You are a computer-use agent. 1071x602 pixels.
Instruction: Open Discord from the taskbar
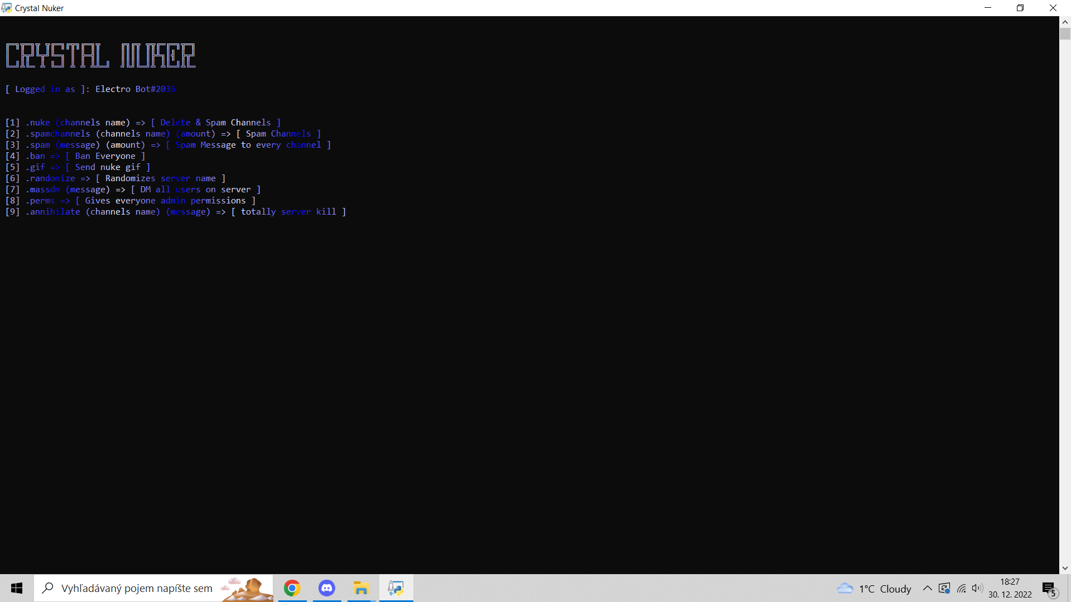pos(327,588)
